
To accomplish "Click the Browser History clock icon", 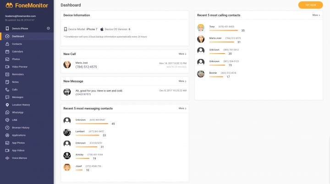I will pos(7,127).
